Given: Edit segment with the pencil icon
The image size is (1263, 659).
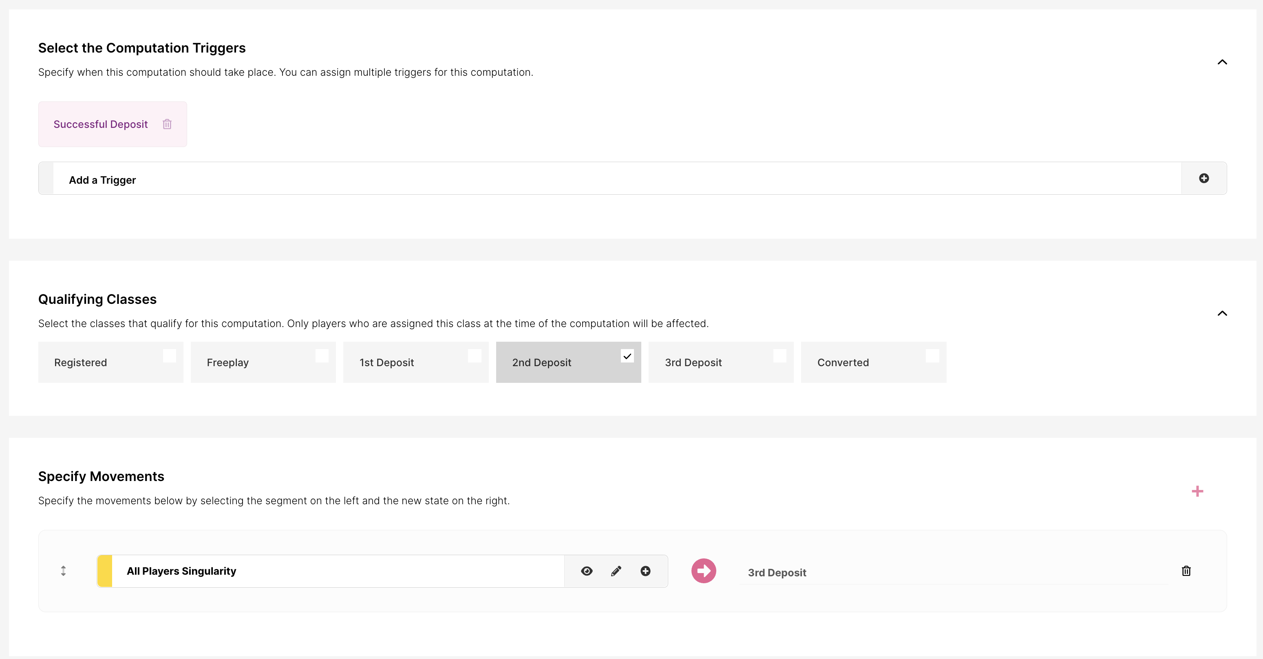Looking at the screenshot, I should click(x=616, y=571).
